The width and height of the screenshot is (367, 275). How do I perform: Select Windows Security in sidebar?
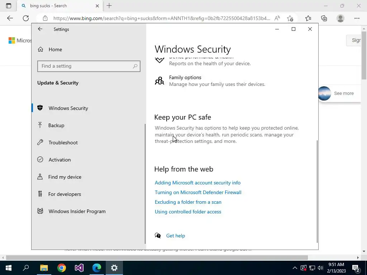click(x=89, y=108)
